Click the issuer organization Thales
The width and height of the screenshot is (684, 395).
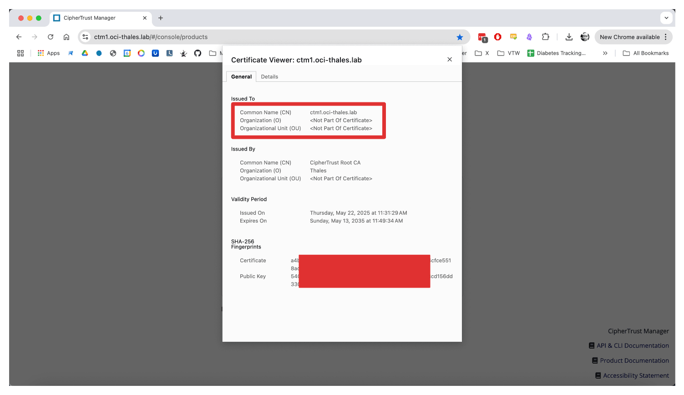(x=318, y=171)
